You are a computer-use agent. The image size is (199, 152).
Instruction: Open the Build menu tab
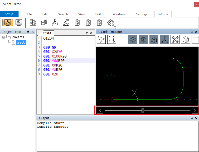[99, 14]
